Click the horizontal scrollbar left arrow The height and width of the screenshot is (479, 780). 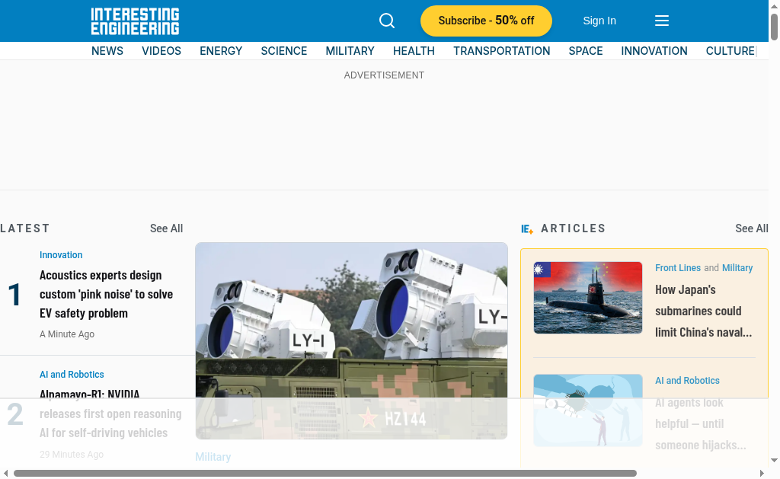(x=6, y=473)
